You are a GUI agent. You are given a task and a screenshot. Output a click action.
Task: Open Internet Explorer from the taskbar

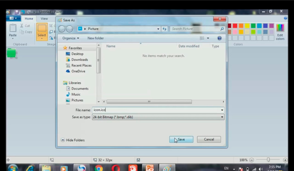[30, 168]
